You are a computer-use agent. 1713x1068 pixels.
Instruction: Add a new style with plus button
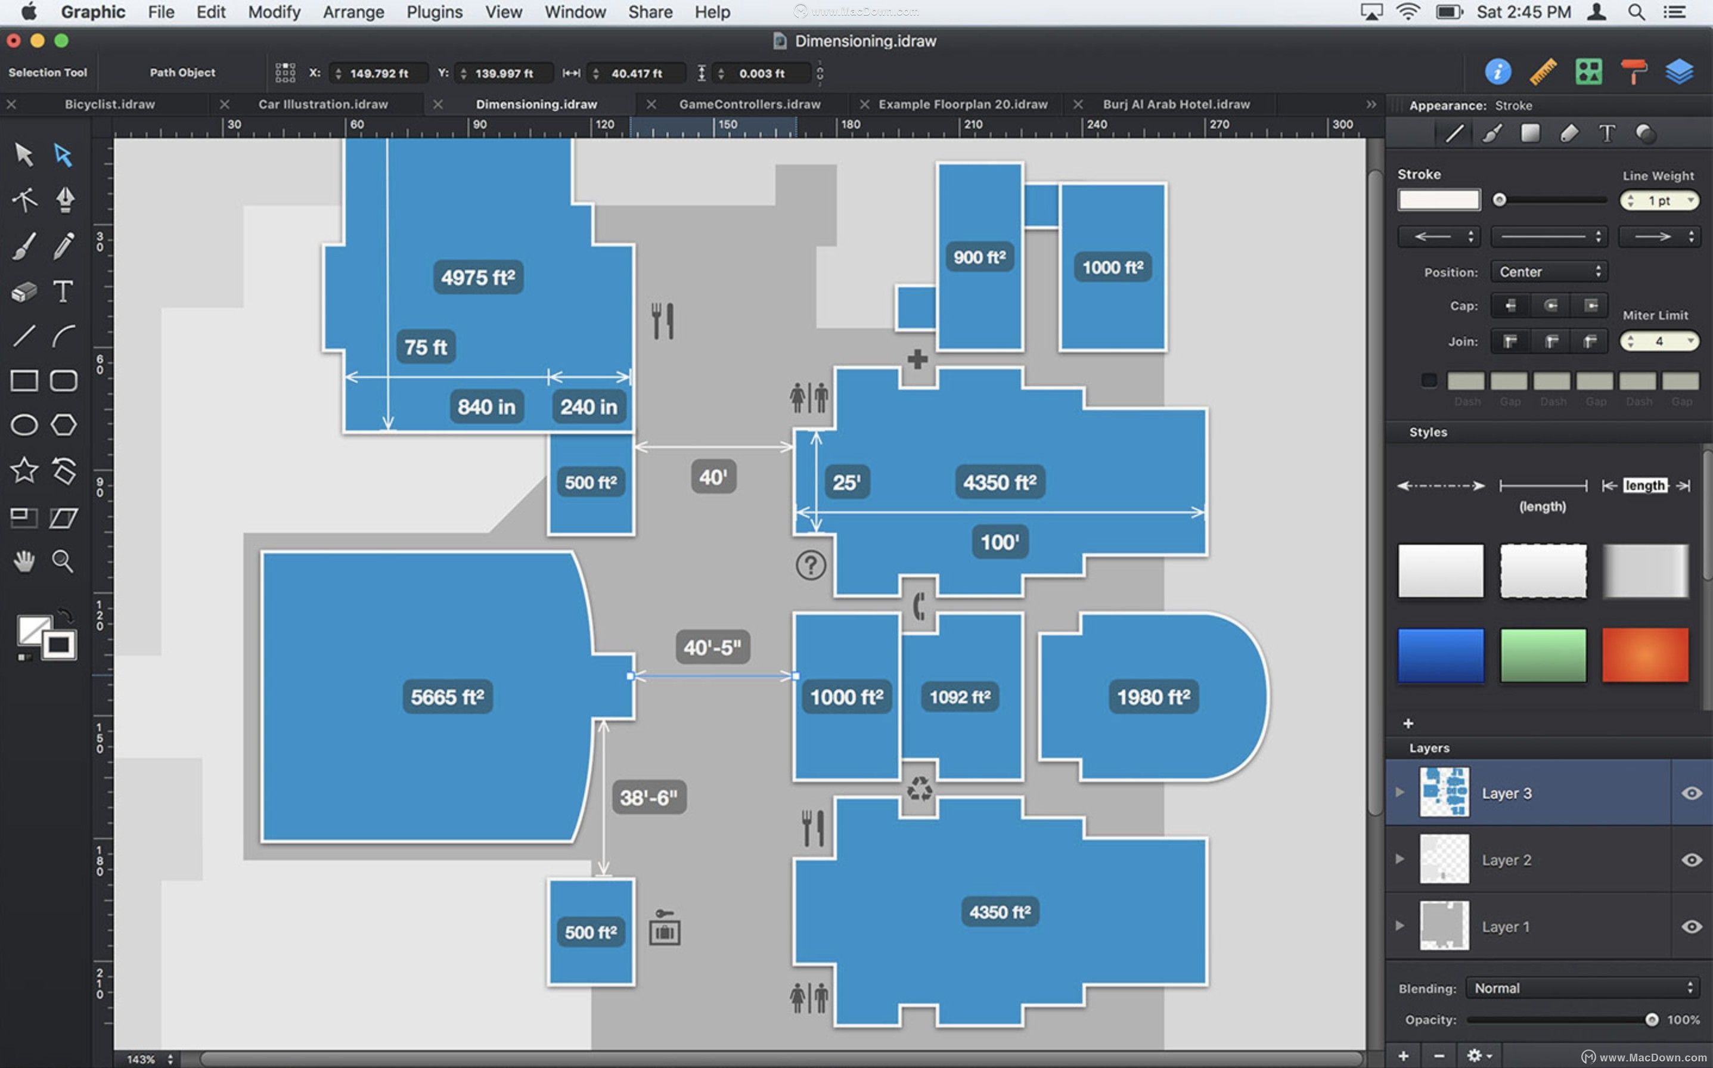click(1408, 724)
